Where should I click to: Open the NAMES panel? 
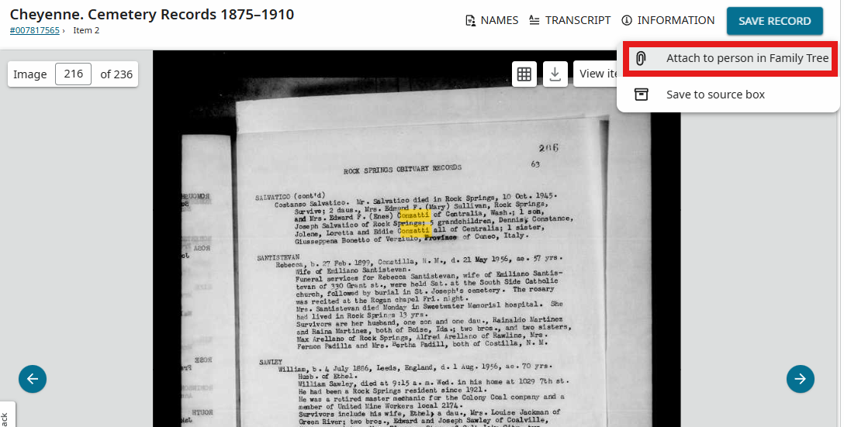(x=492, y=20)
